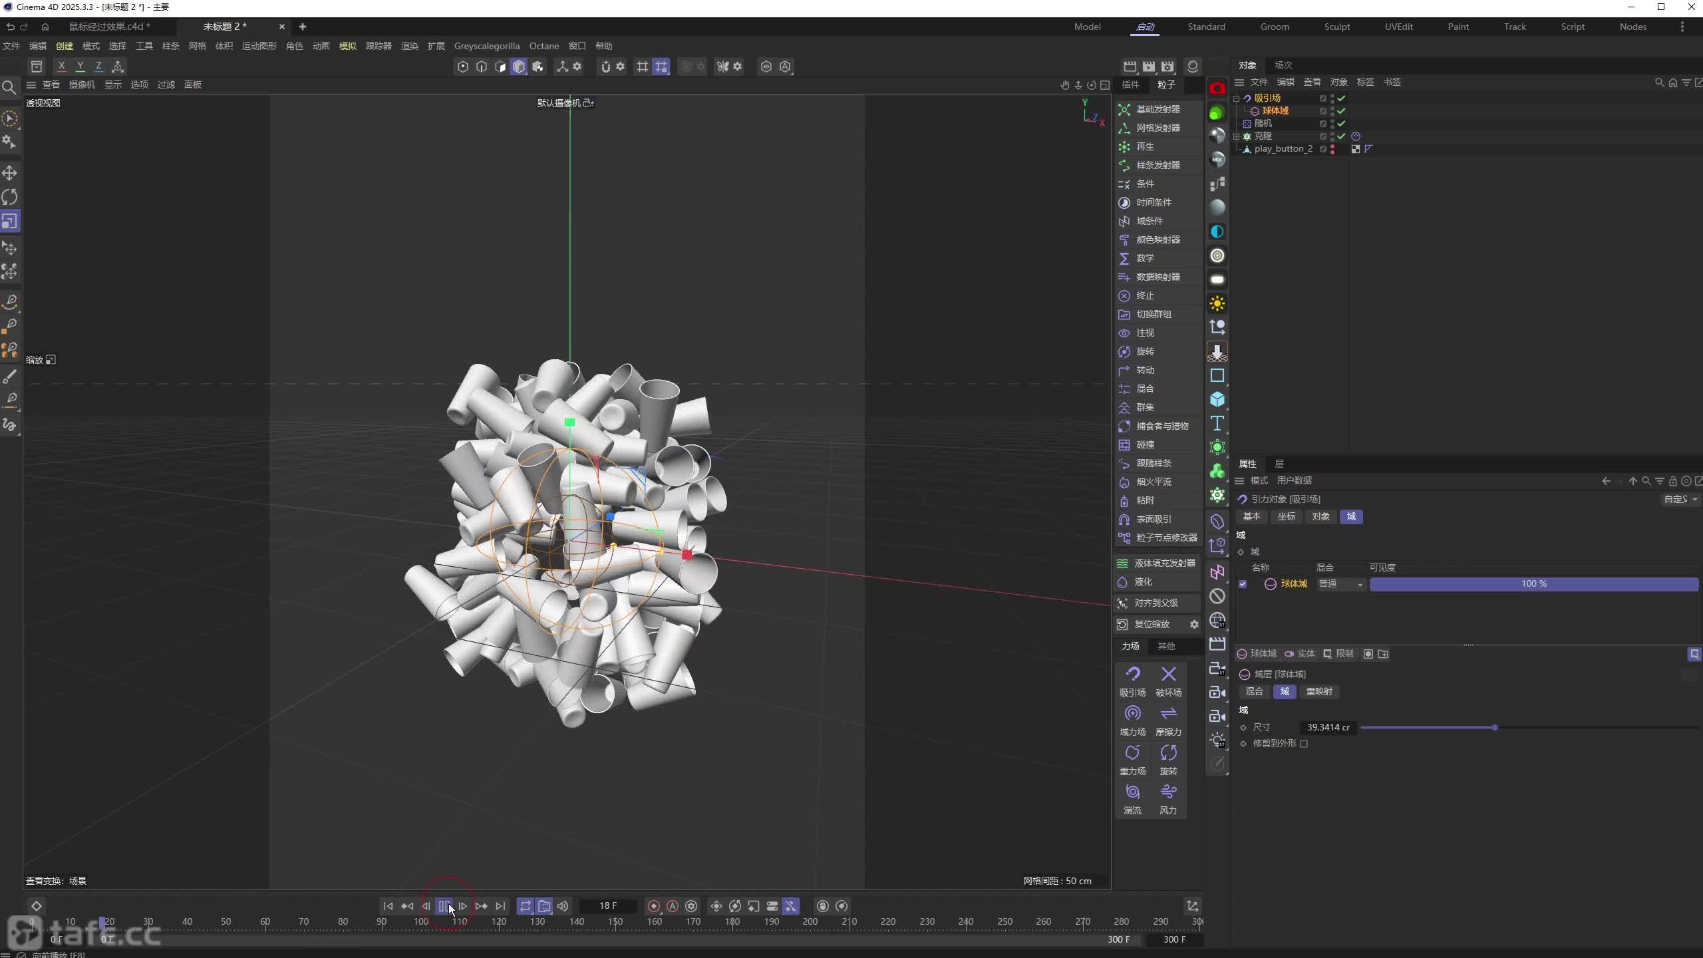Jump to the timeline start
1703x958 pixels.
pos(388,906)
